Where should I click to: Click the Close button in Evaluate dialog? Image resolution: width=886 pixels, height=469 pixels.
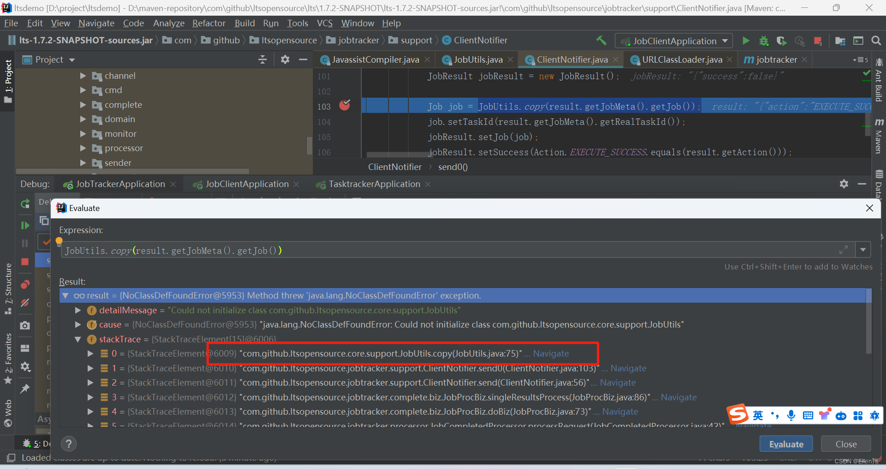click(x=846, y=444)
